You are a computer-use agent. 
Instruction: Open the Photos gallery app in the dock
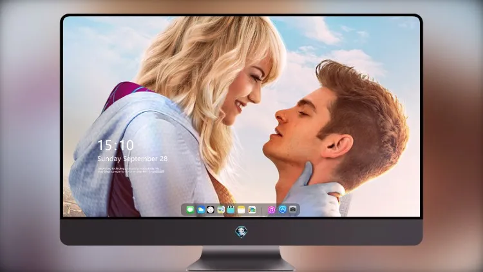pyautogui.click(x=252, y=209)
